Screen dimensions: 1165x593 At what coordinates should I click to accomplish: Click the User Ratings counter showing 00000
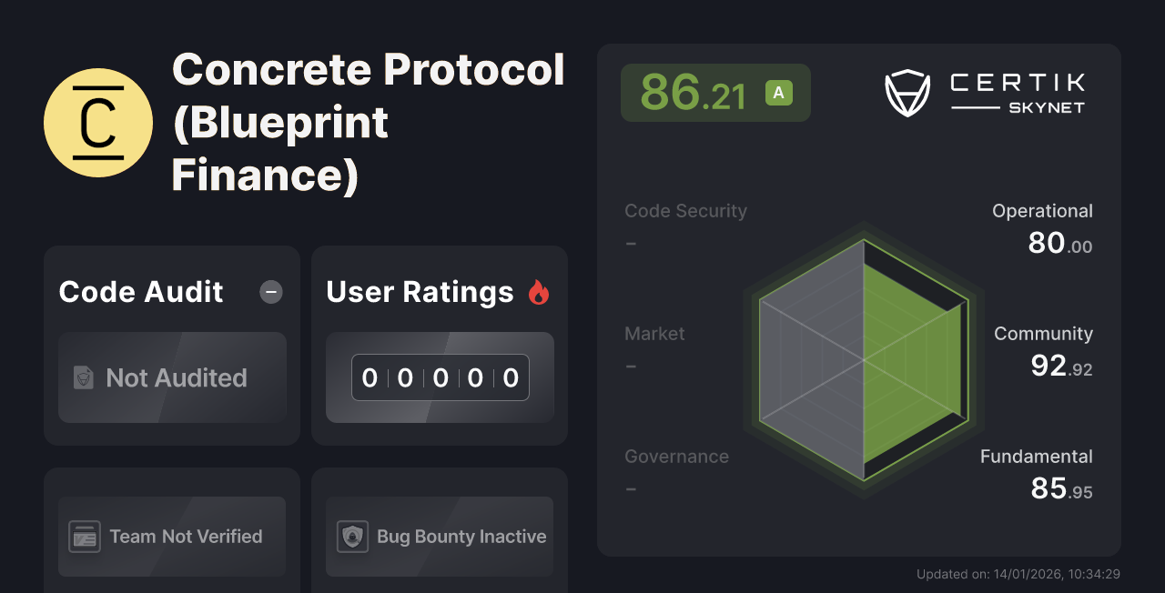tap(440, 377)
